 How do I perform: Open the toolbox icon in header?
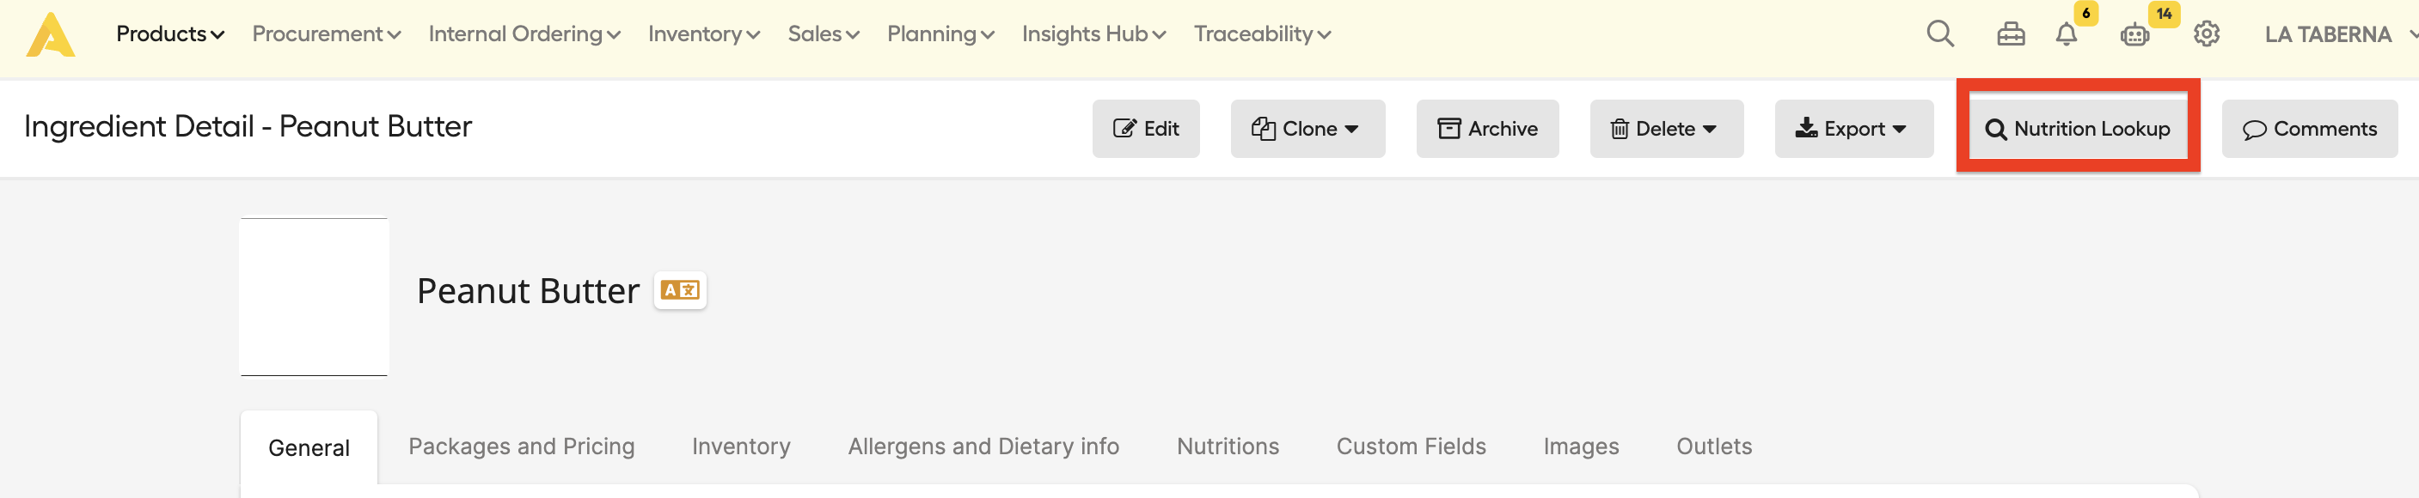[x=2011, y=34]
